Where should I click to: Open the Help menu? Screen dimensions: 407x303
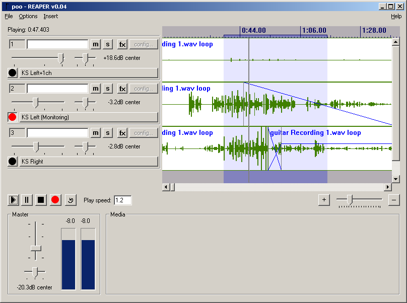(x=396, y=16)
